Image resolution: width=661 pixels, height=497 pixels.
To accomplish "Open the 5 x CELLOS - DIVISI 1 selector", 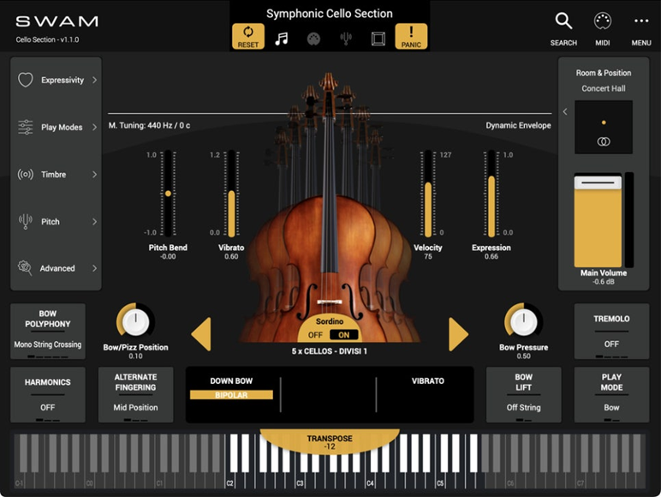I will point(330,351).
